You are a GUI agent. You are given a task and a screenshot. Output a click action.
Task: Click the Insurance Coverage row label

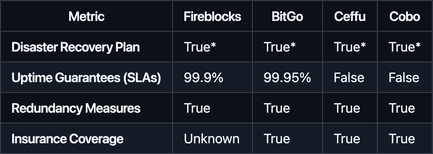point(67,139)
